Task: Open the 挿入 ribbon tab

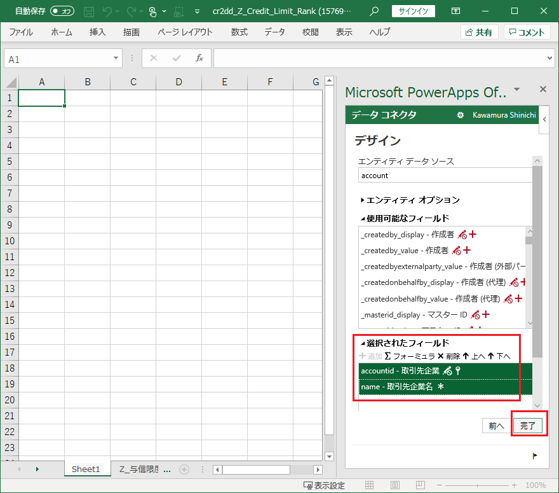Action: coord(98,32)
